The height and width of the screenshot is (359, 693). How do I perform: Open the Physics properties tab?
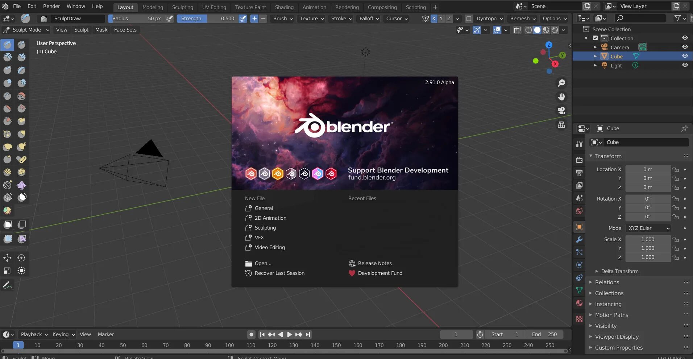pyautogui.click(x=579, y=265)
